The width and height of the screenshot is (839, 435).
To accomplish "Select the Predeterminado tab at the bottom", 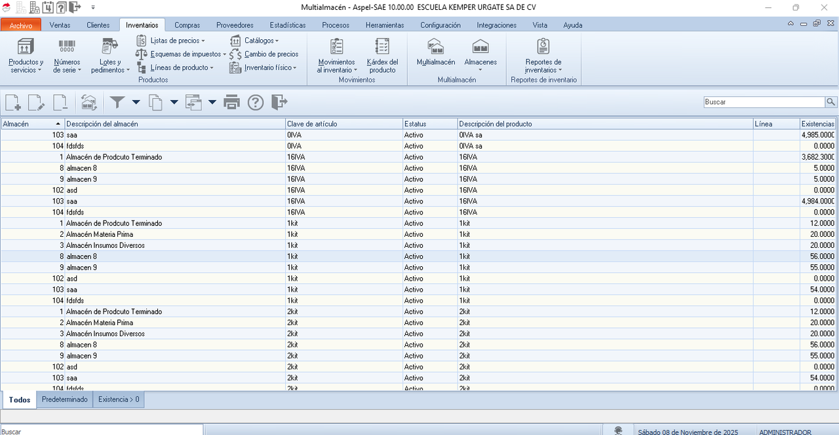I will pyautogui.click(x=64, y=400).
